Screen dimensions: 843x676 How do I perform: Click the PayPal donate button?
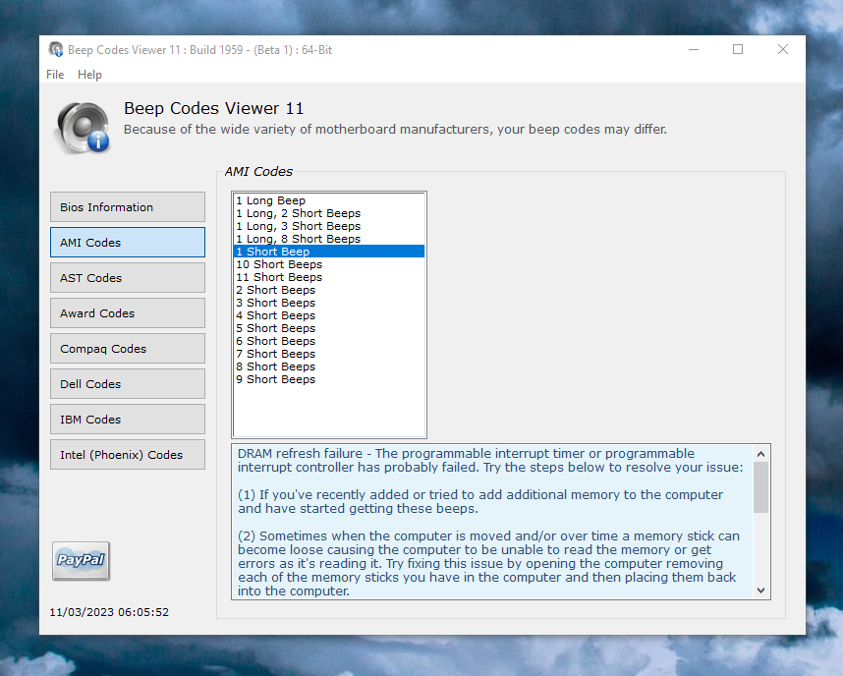pyautogui.click(x=82, y=561)
